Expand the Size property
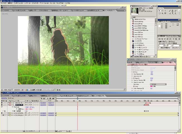Screen dimensions: 182x134 pyautogui.click(x=132, y=72)
